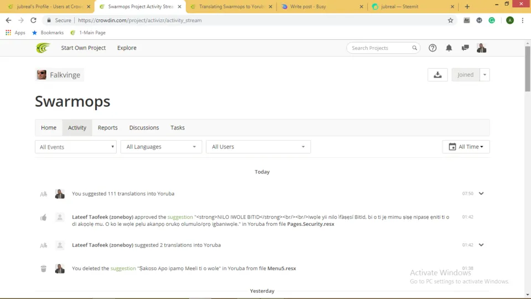Open the All Events dropdown
This screenshot has height=299, width=531.
point(76,147)
